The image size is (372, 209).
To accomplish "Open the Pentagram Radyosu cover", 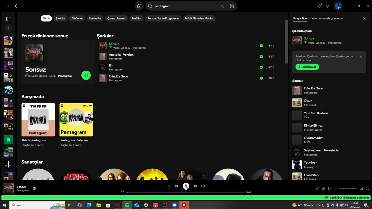I will [76, 120].
